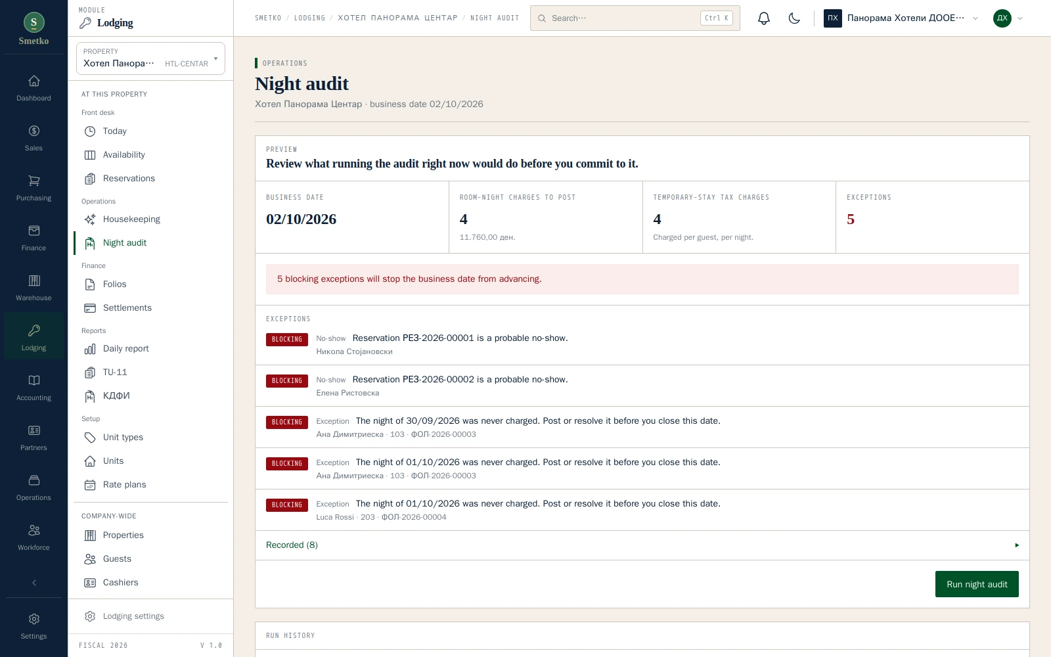Viewport: 1051px width, 657px height.
Task: Open Settlements in the sidebar
Action: coord(150,308)
